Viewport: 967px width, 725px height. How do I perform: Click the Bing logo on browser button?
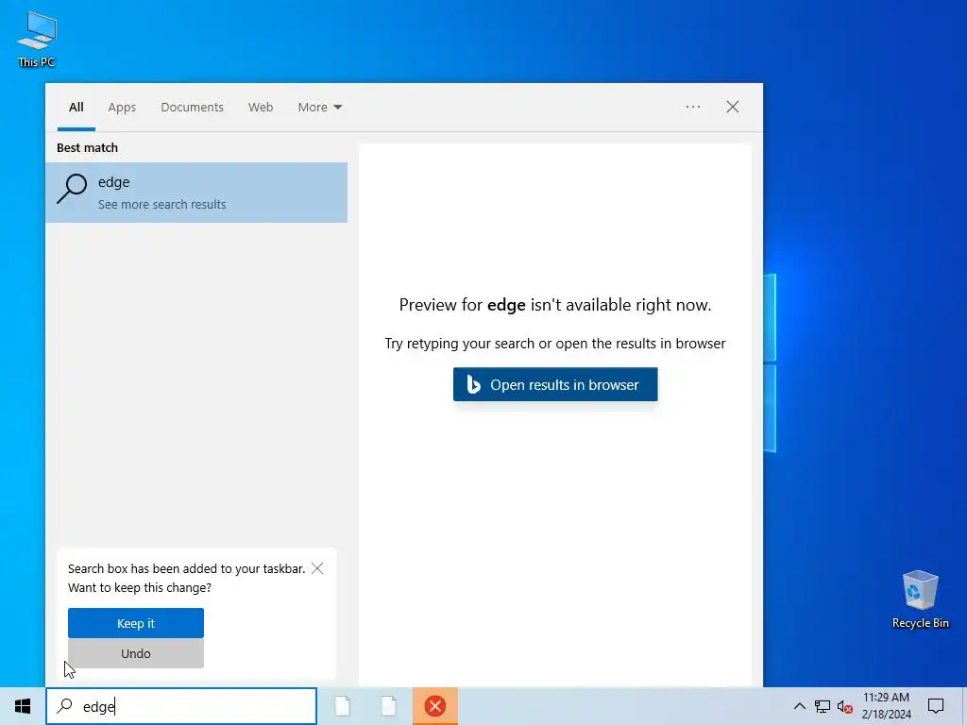click(x=473, y=384)
